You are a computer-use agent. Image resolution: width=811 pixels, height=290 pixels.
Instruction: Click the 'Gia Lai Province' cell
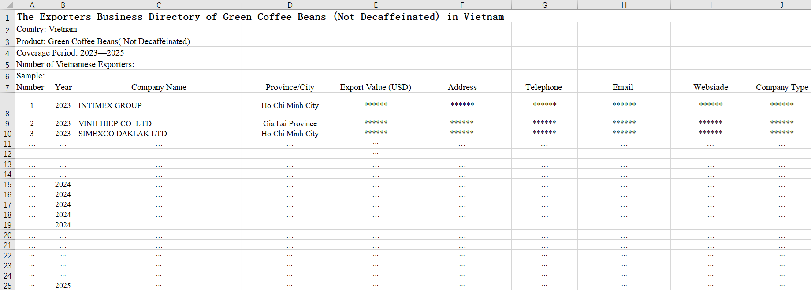(x=290, y=123)
